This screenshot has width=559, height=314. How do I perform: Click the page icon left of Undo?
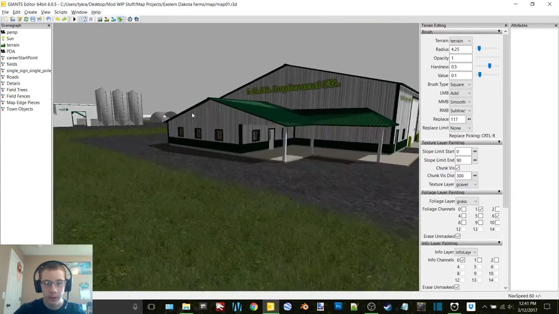coord(48,19)
